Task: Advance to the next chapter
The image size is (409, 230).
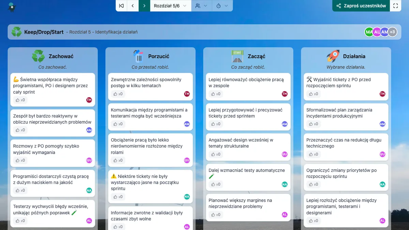Action: pos(145,6)
